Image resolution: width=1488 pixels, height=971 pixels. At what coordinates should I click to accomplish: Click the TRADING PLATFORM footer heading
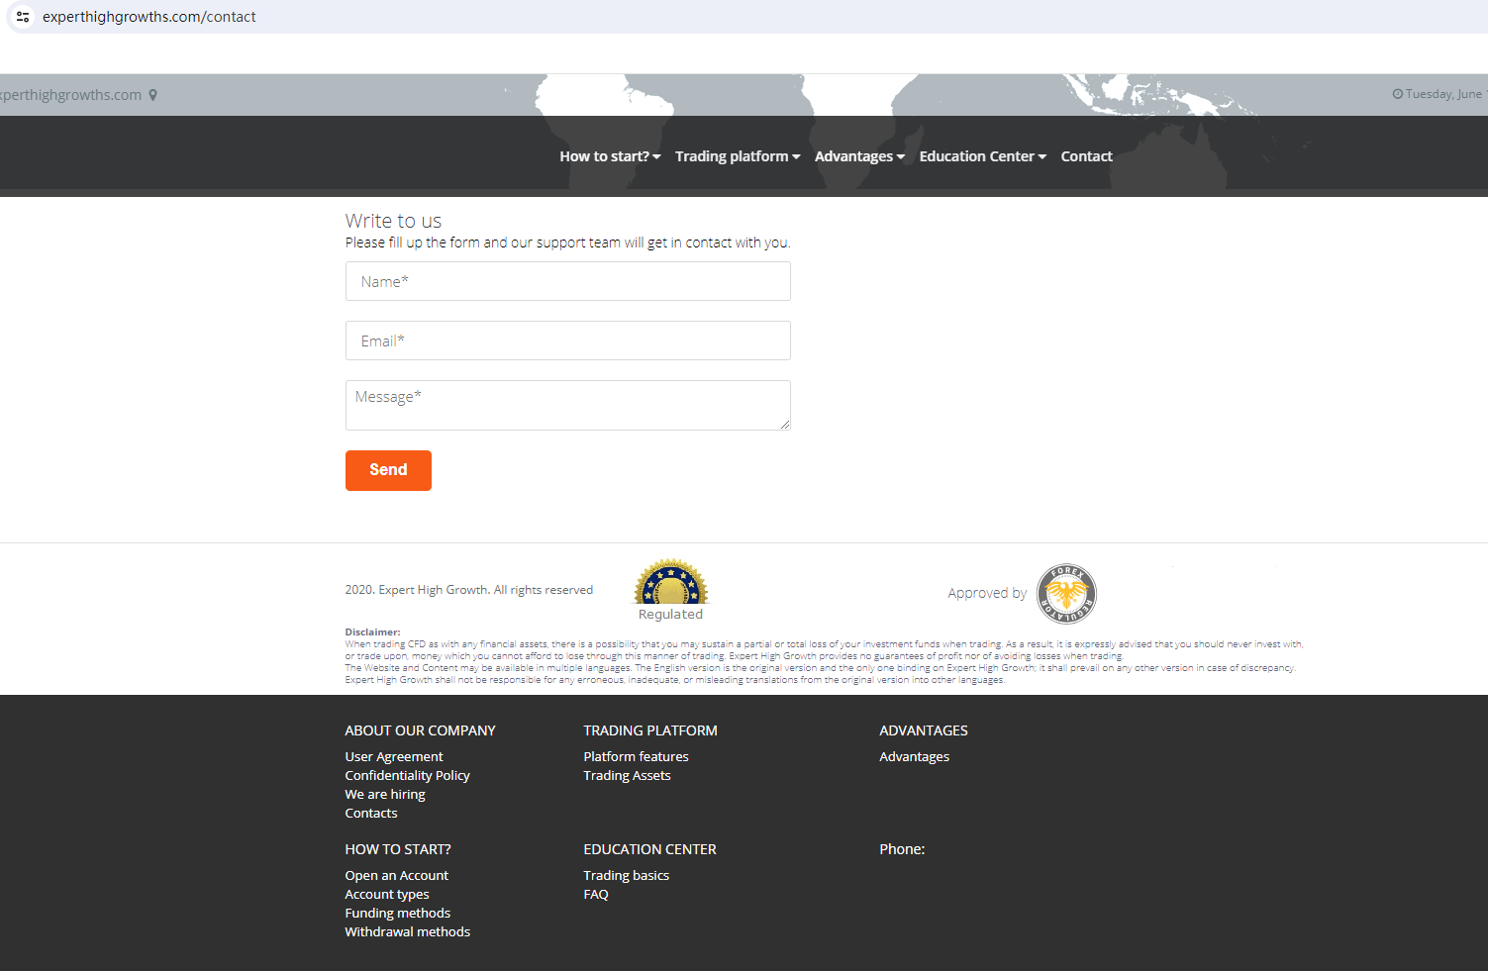tap(650, 730)
